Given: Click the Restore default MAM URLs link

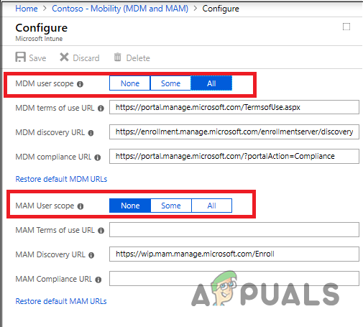Looking at the screenshot, I should coord(61,301).
